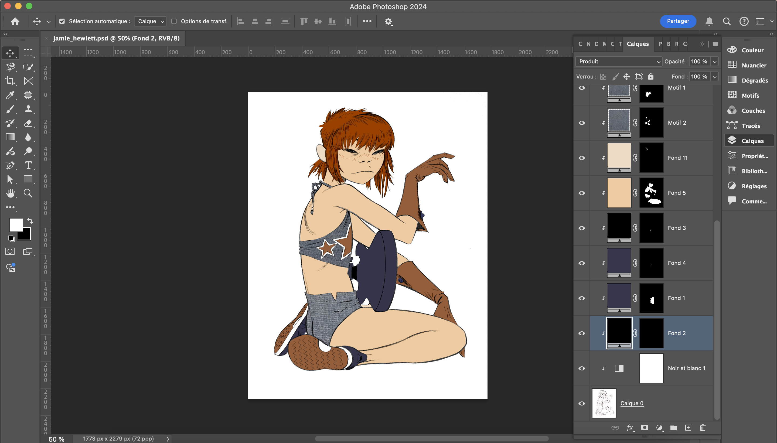Hide the Fond 5 layer
The width and height of the screenshot is (777, 443).
[x=582, y=193]
